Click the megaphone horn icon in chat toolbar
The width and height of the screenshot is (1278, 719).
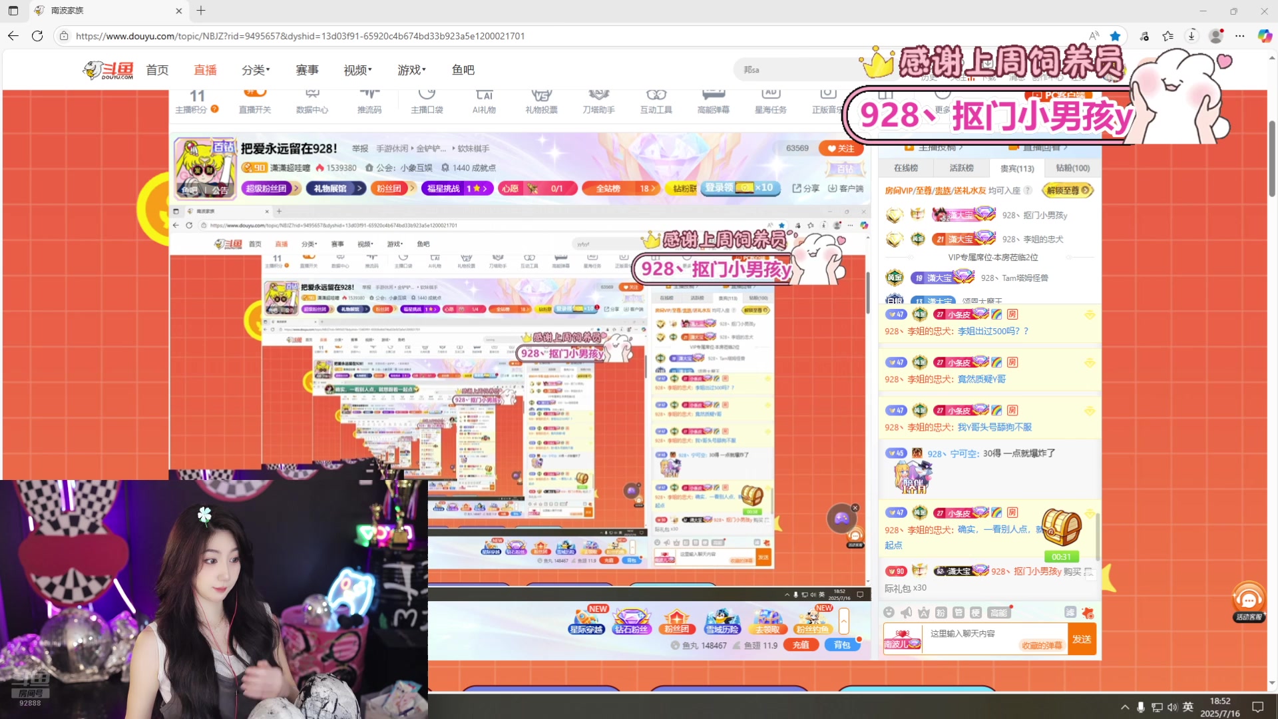pyautogui.click(x=906, y=612)
